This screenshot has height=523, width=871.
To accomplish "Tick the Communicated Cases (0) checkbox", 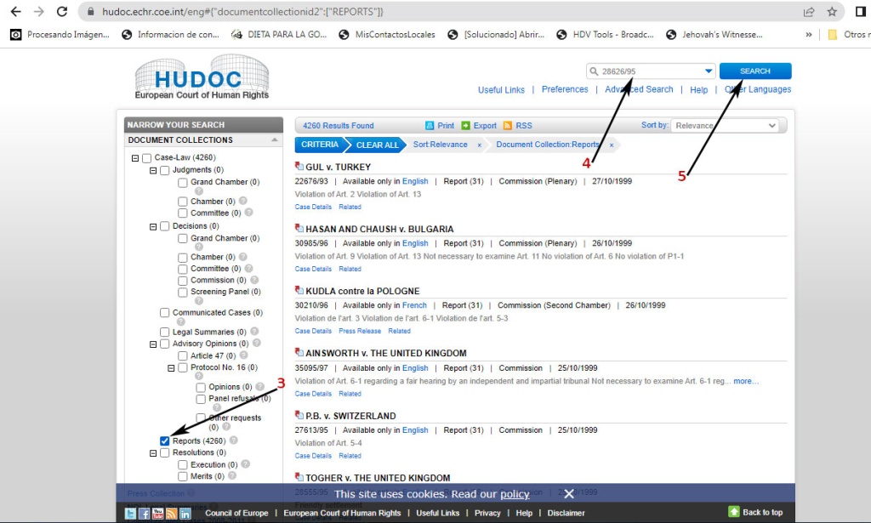I will [x=164, y=313].
